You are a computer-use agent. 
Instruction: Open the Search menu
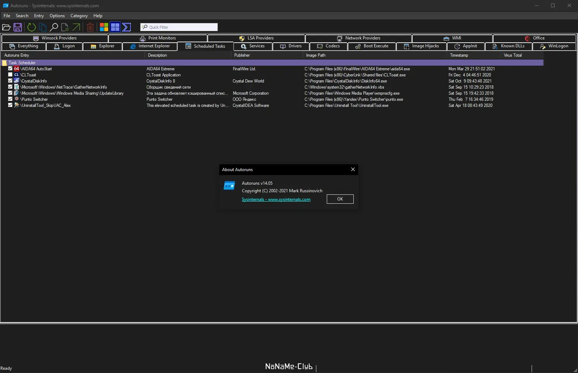22,16
